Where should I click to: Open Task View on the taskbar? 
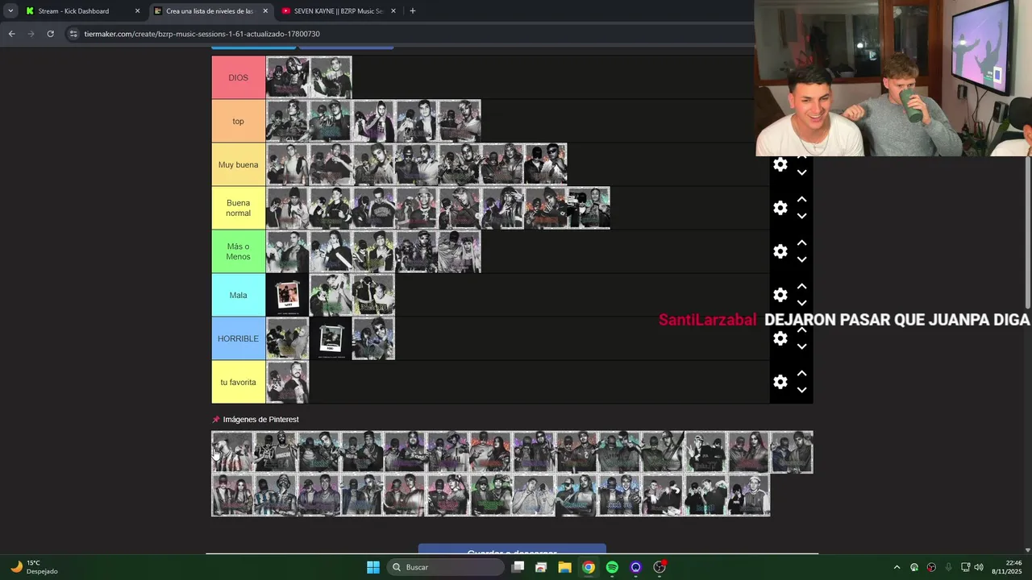pyautogui.click(x=518, y=567)
